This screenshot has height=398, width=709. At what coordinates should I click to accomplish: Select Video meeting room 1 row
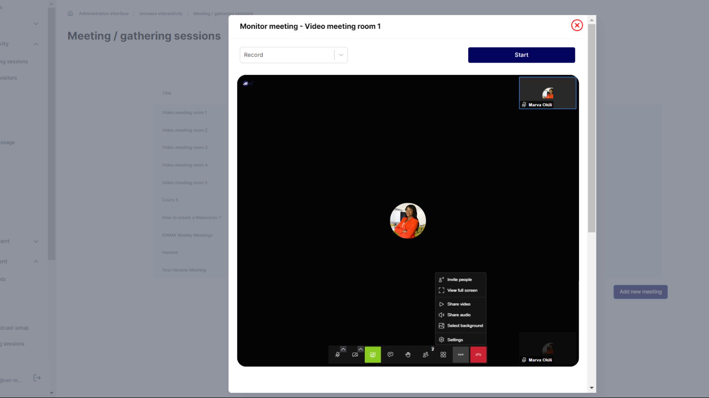tap(184, 112)
